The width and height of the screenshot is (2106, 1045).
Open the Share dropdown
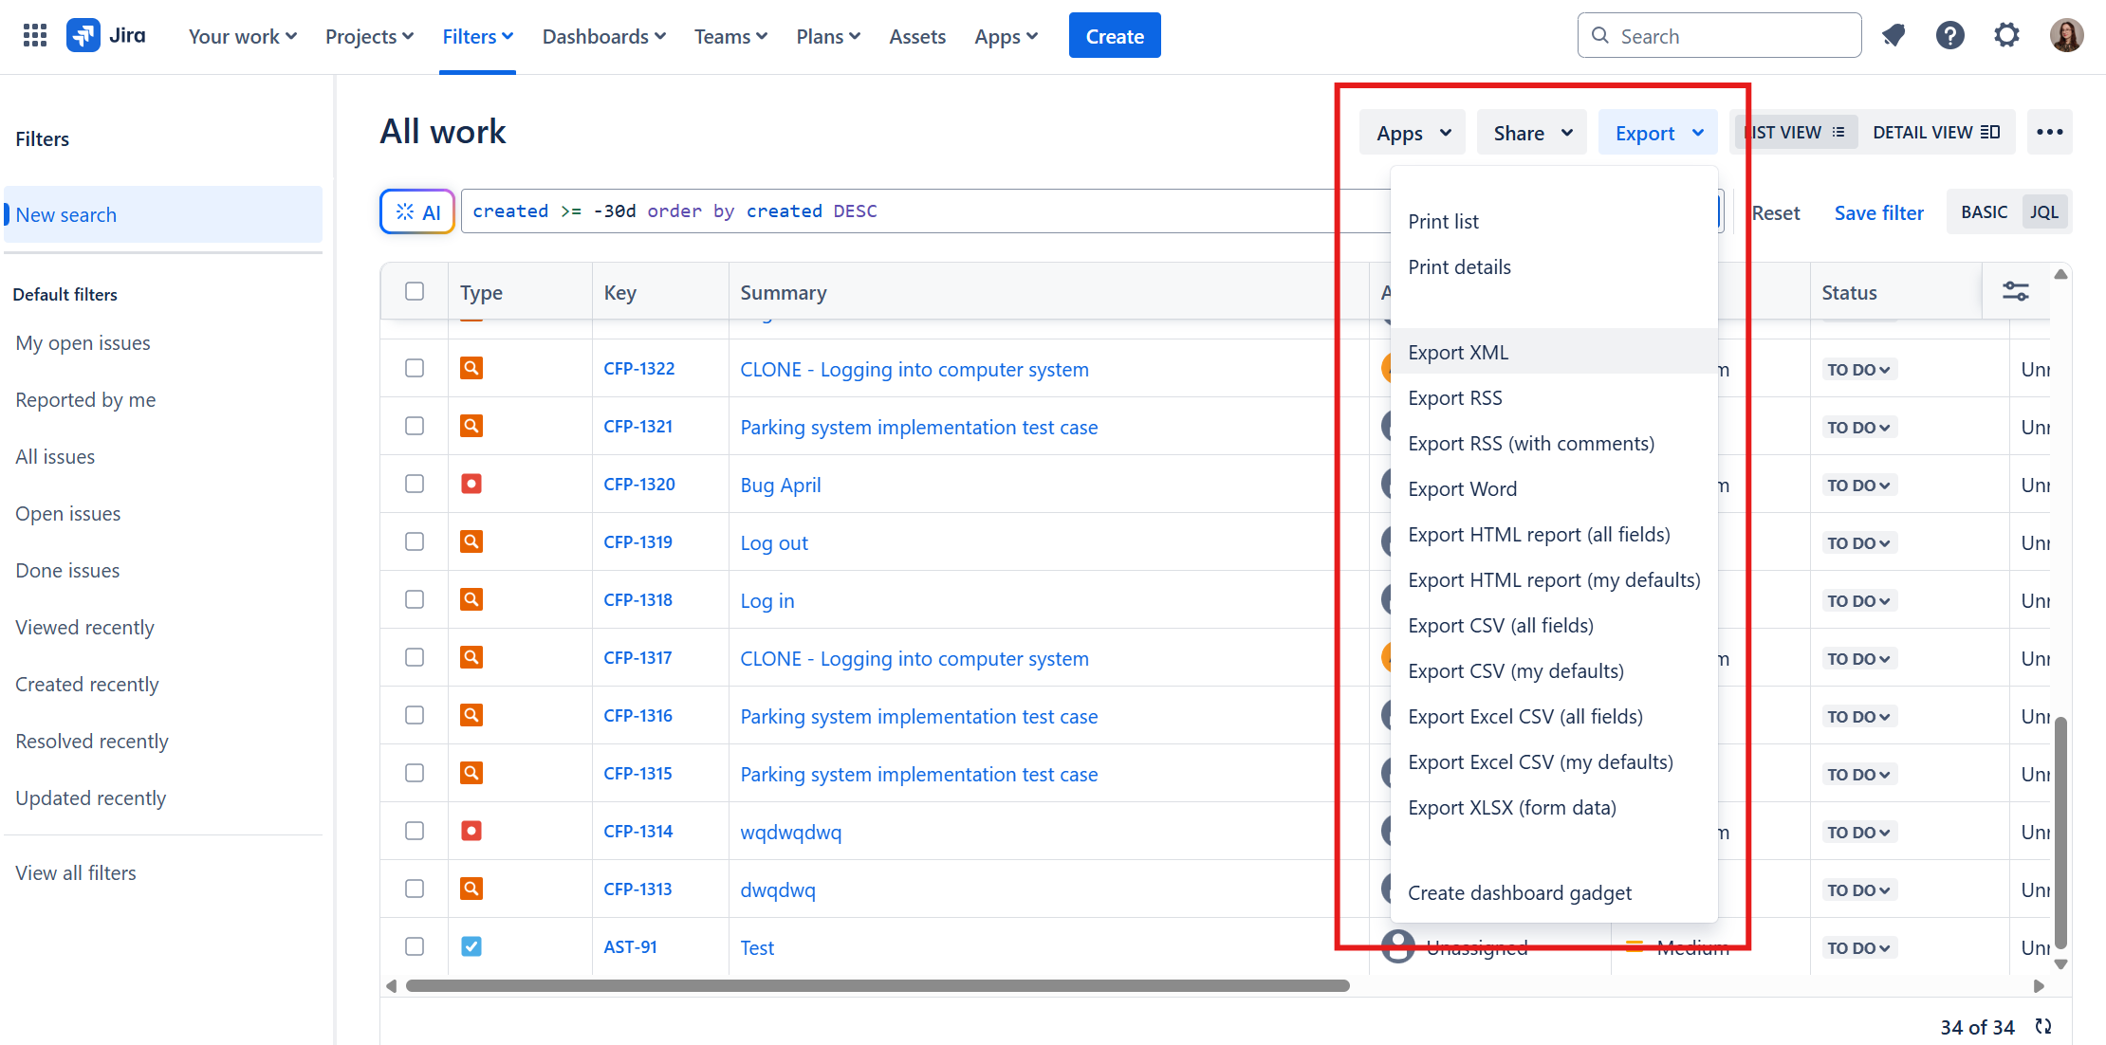pyautogui.click(x=1532, y=133)
